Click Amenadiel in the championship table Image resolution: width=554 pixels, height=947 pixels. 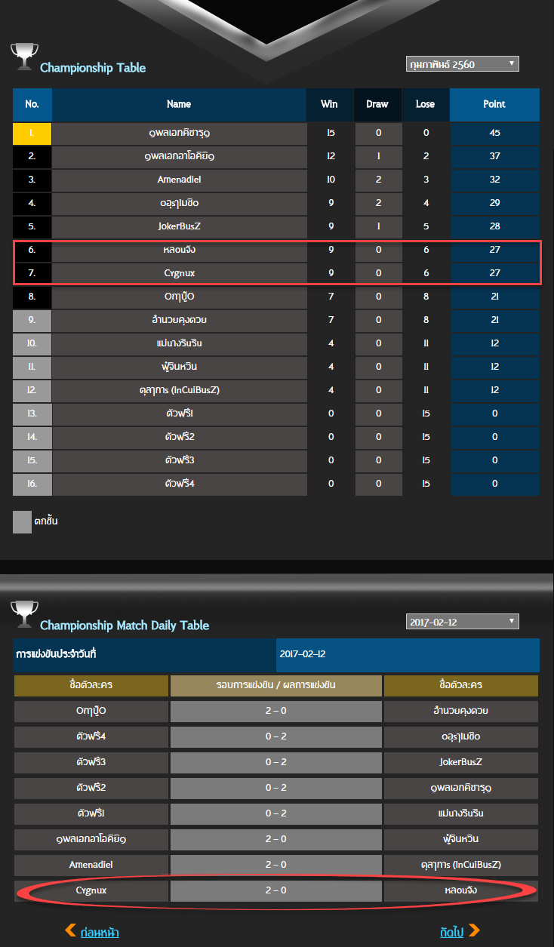pos(179,180)
